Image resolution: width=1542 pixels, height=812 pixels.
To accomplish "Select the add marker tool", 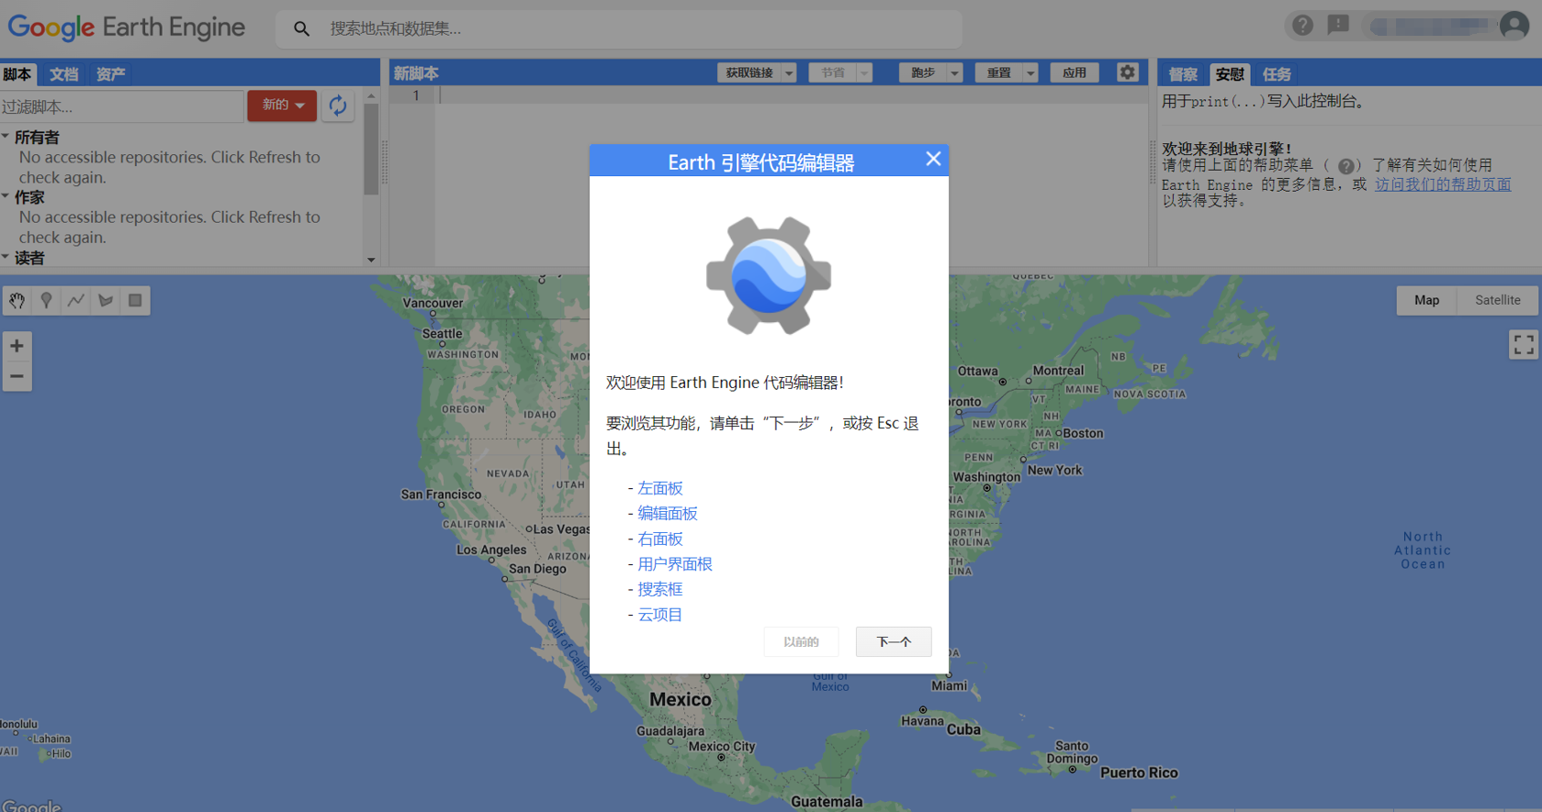I will point(46,300).
